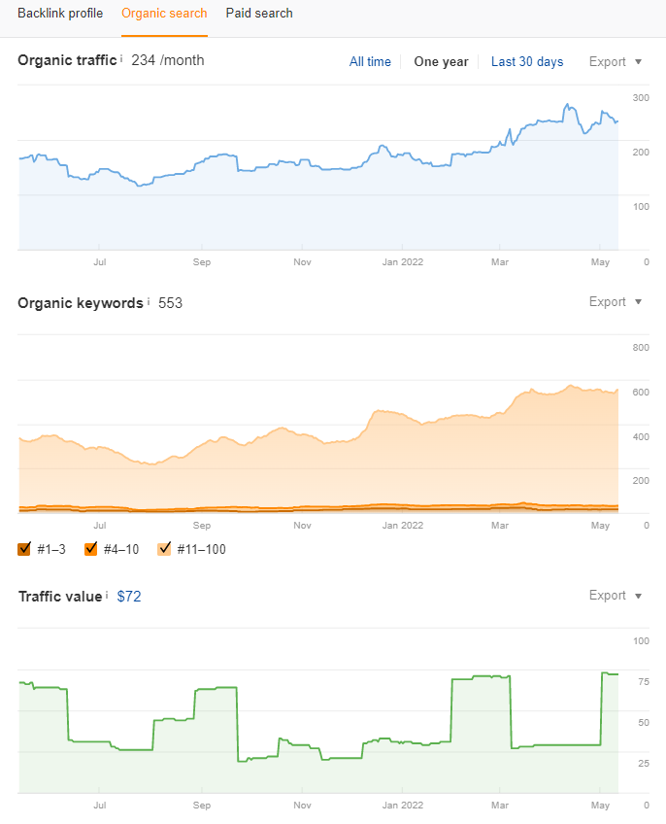Click the peak point on organic traffic chart
This screenshot has height=824, width=666.
[566, 105]
